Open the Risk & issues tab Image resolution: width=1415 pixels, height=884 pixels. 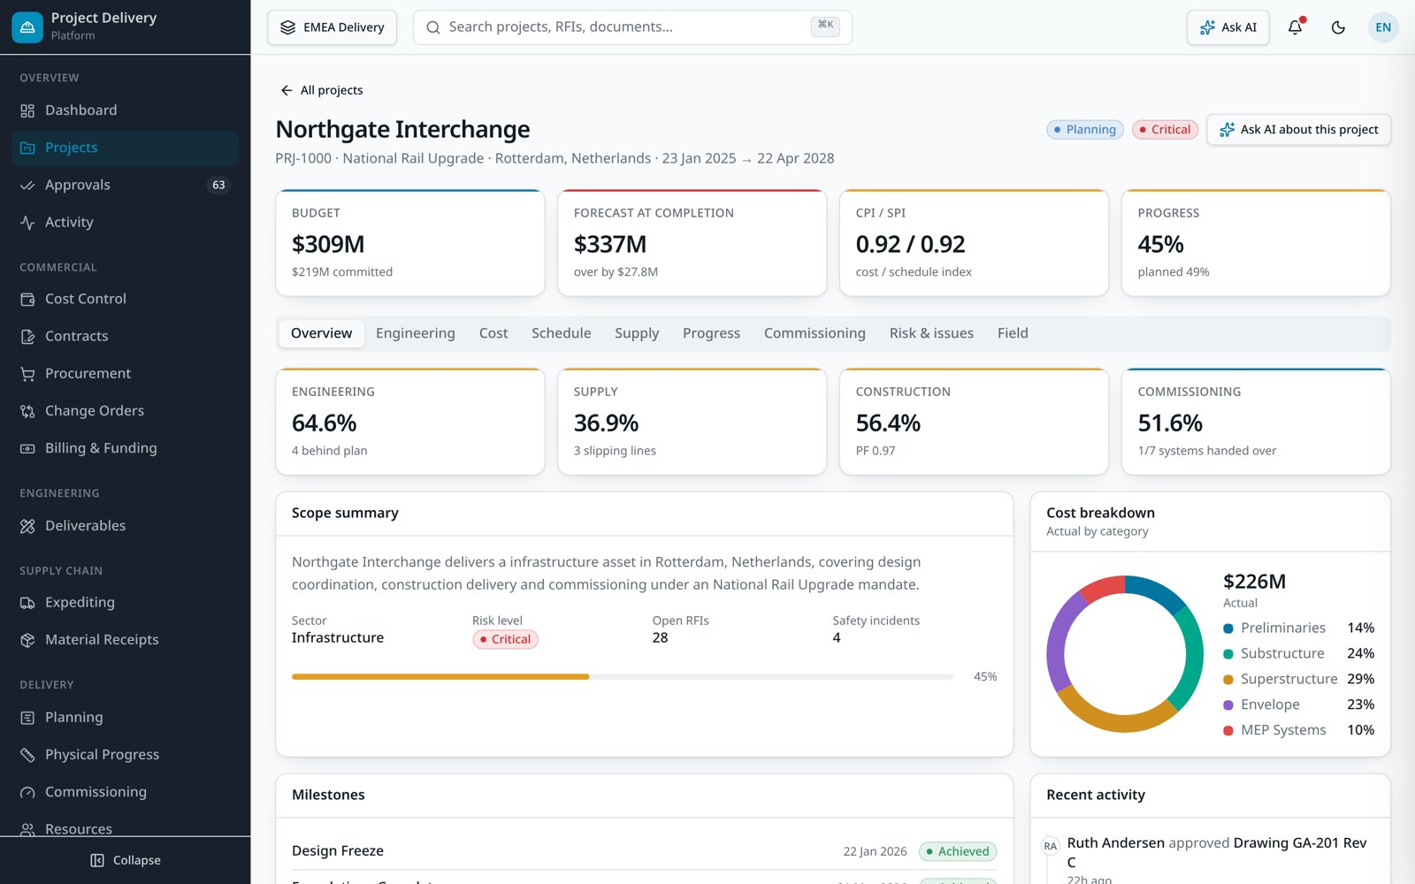pyautogui.click(x=931, y=333)
